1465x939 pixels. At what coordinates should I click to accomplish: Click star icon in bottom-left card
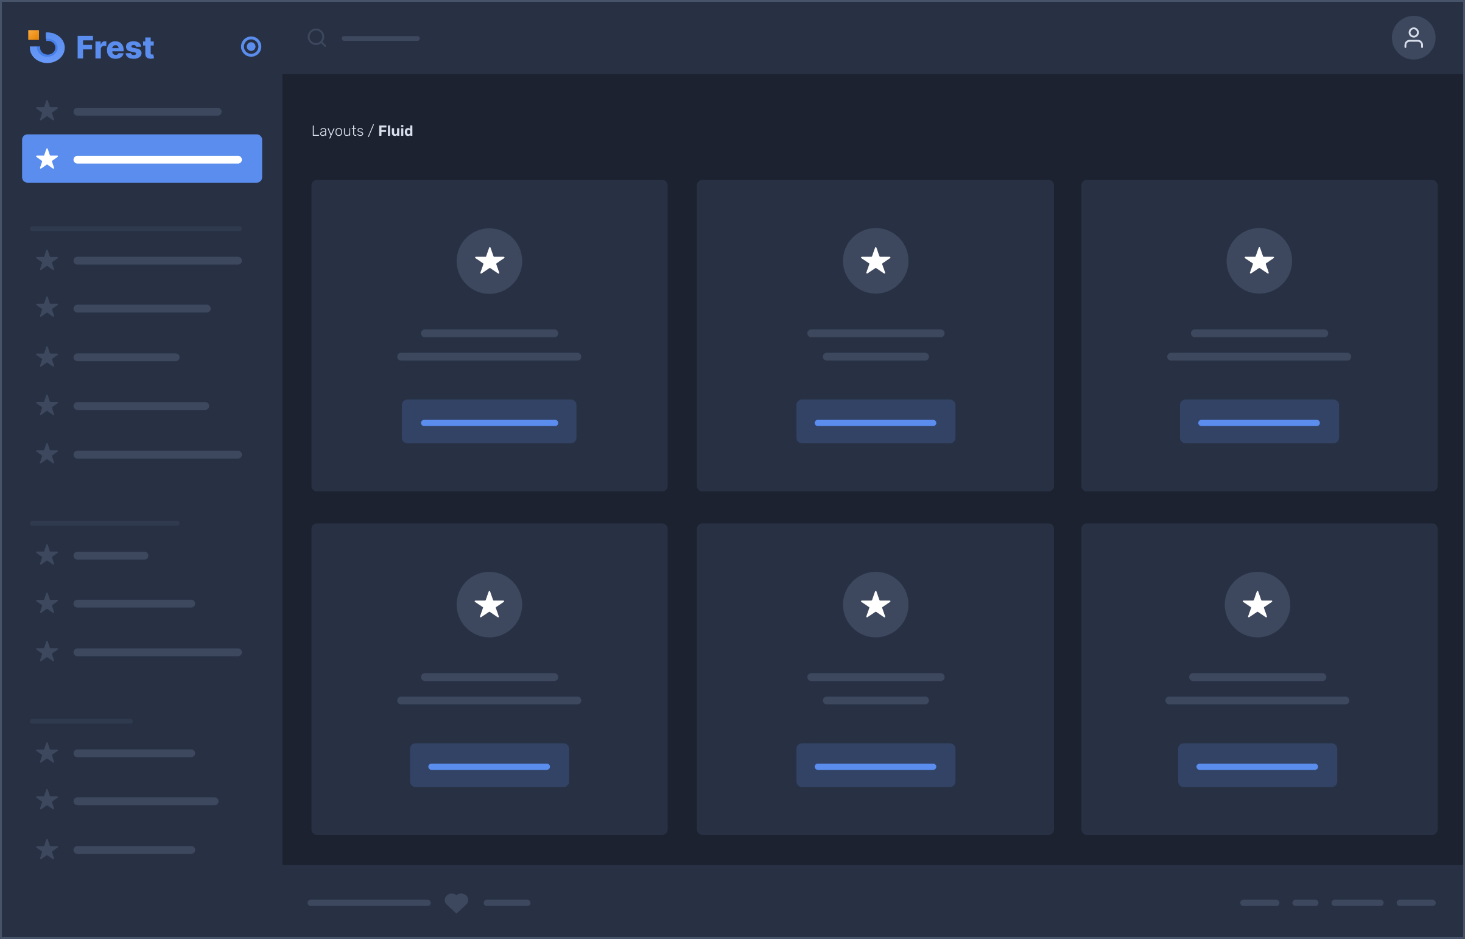pos(489,604)
